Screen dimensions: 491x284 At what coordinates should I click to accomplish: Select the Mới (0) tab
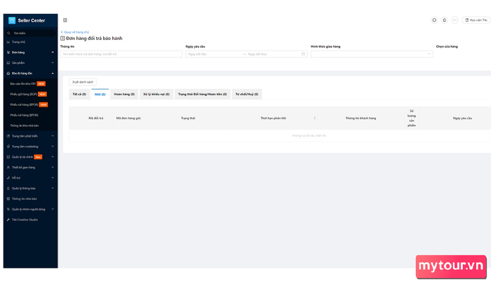[100, 94]
